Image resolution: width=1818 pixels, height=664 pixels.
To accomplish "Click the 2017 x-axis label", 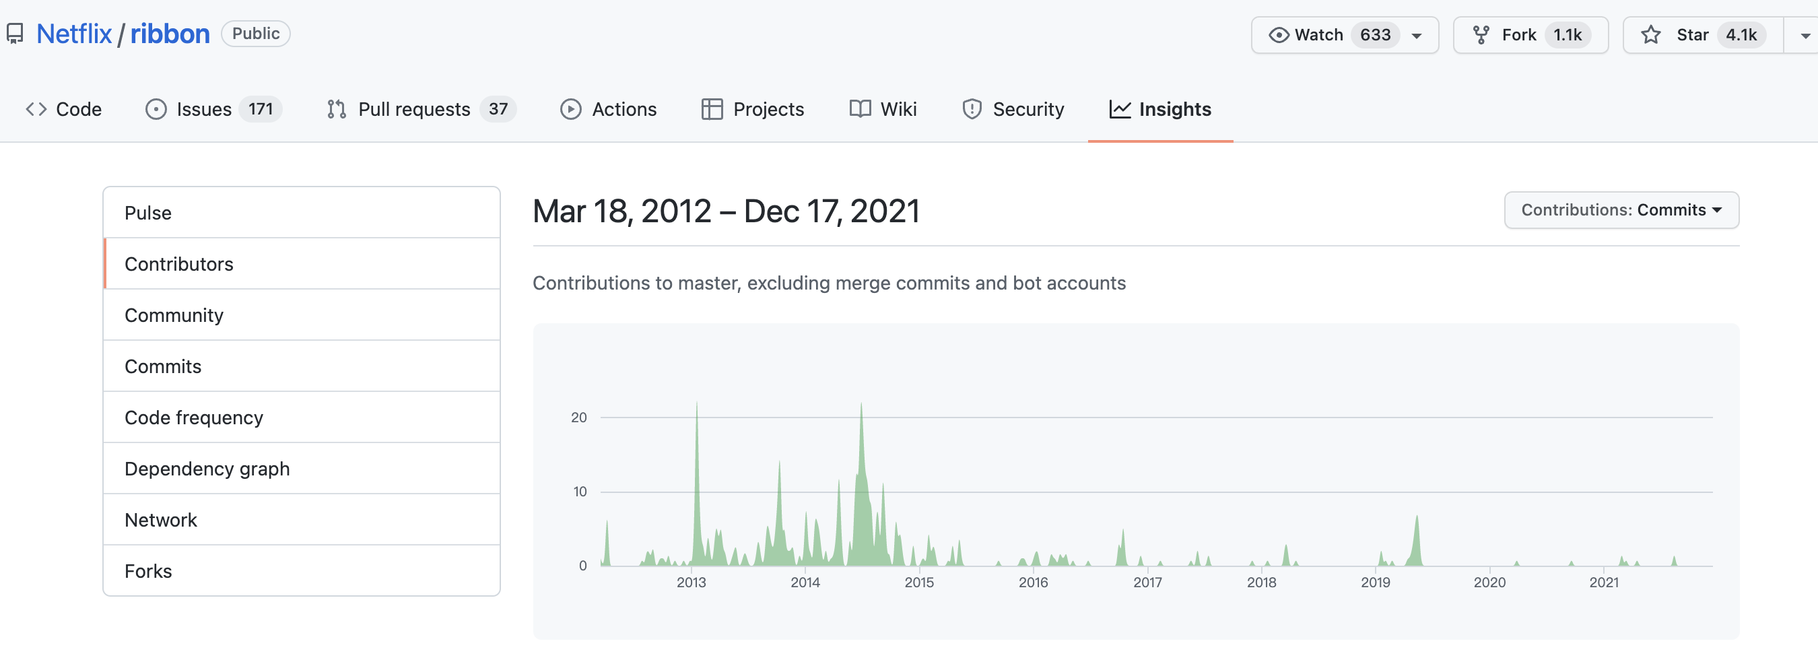I will [1147, 582].
